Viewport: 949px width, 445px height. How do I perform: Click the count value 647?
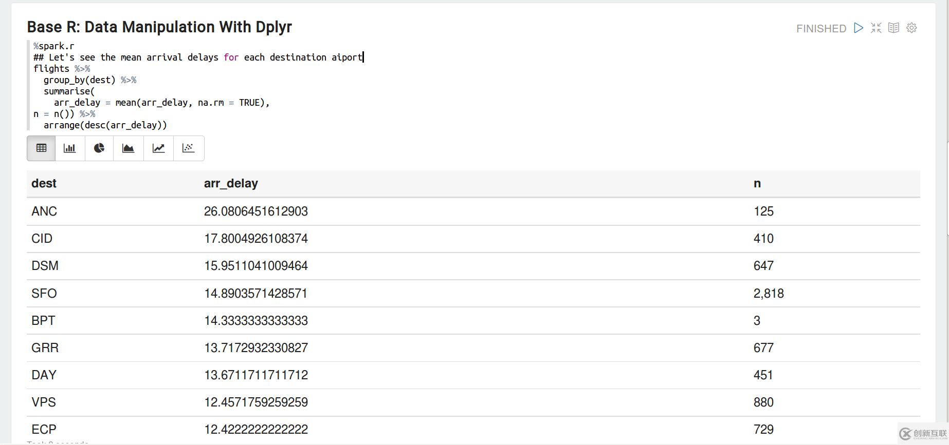tap(763, 265)
